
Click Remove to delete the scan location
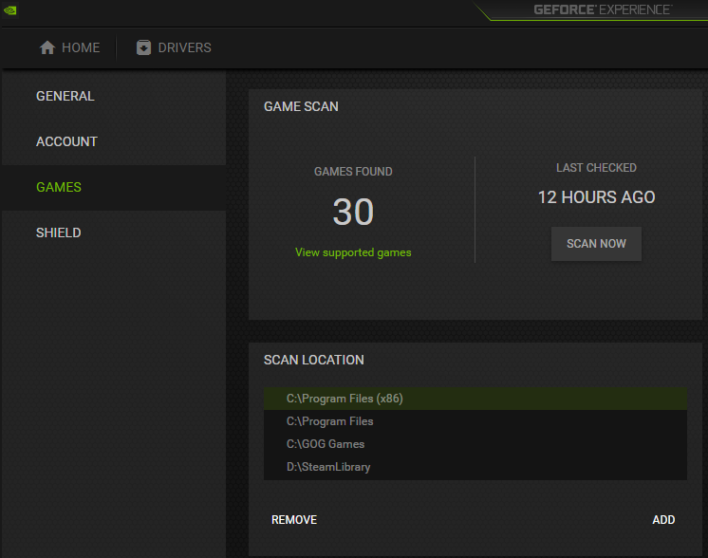(294, 520)
